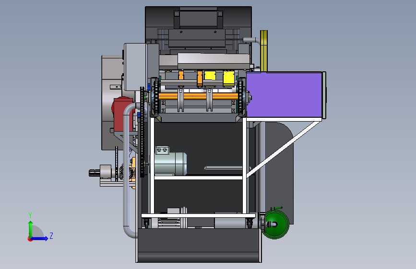Image resolution: width=416 pixels, height=269 pixels.
Task: Select the red origin ball of the triad
Action: [30, 239]
